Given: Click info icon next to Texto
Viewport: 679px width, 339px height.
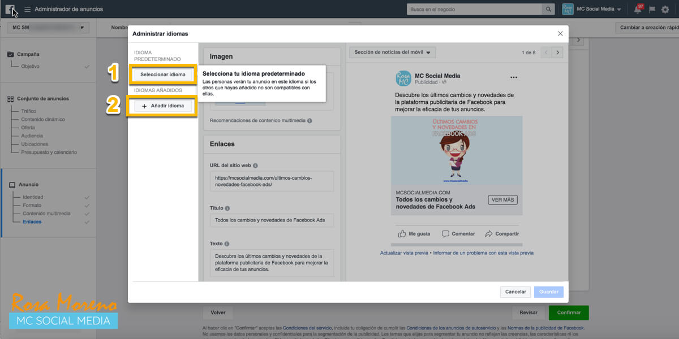Looking at the screenshot, I should (x=227, y=244).
